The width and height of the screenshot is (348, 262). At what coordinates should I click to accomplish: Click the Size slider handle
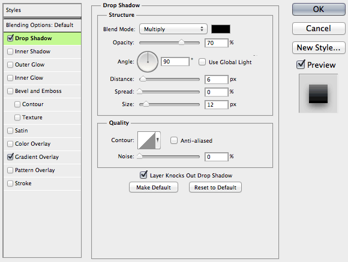146,104
